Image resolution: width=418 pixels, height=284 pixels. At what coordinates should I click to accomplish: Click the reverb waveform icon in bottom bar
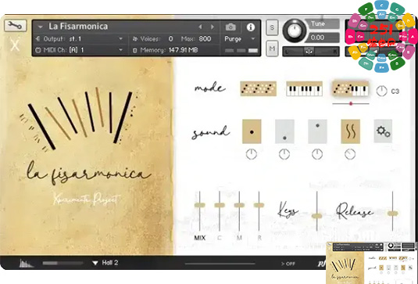(26, 263)
